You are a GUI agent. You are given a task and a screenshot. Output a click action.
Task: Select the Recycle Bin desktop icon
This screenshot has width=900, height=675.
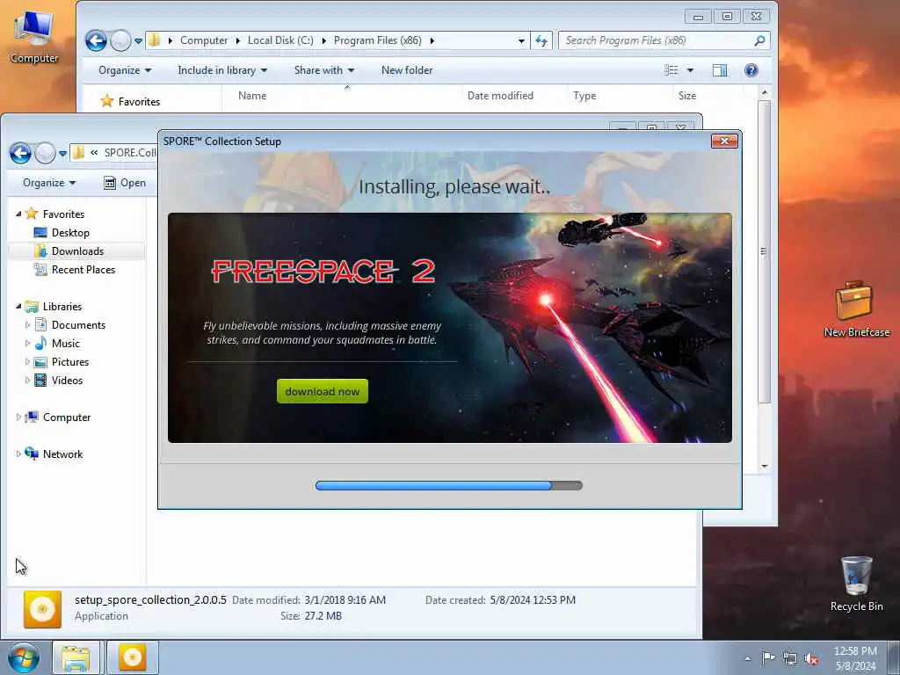point(856,584)
